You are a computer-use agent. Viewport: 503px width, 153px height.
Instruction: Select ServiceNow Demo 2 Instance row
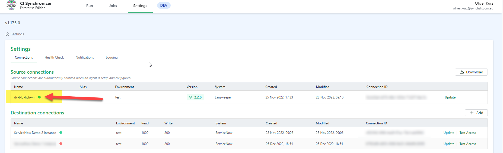249,132
